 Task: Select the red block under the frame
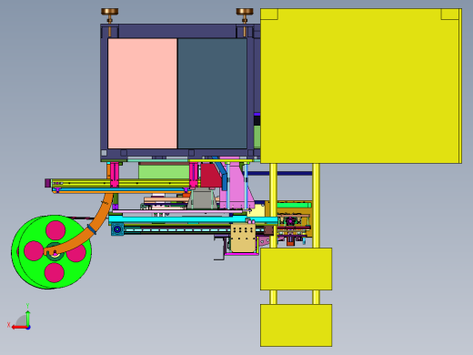click(210, 176)
